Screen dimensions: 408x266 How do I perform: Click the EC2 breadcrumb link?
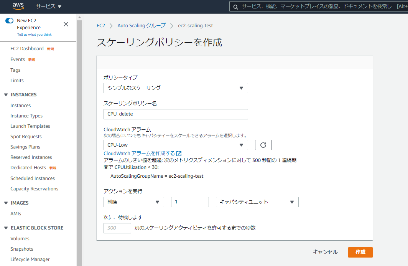point(101,26)
